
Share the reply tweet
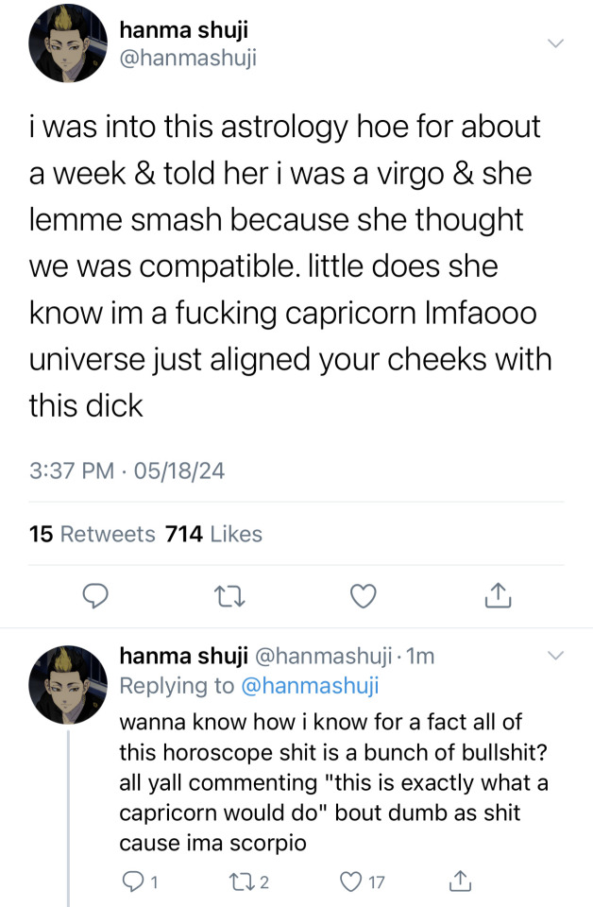(461, 881)
